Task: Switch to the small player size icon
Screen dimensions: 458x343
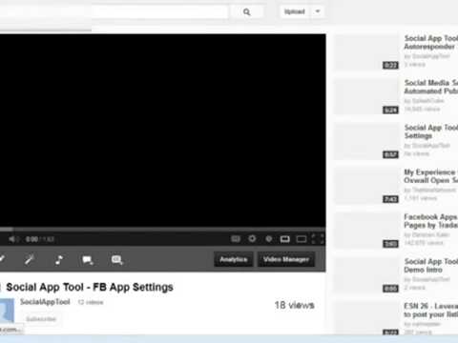Action: pos(285,239)
